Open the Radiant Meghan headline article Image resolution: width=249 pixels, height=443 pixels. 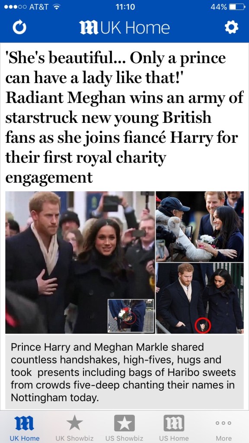click(124, 117)
